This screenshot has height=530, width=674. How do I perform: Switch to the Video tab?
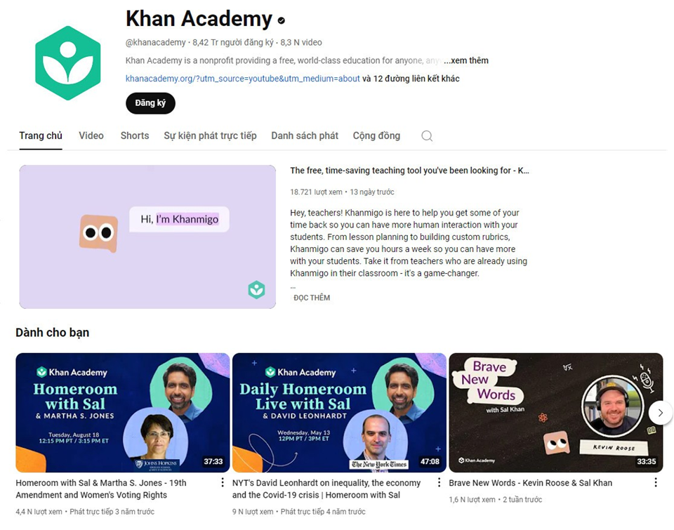tap(91, 135)
